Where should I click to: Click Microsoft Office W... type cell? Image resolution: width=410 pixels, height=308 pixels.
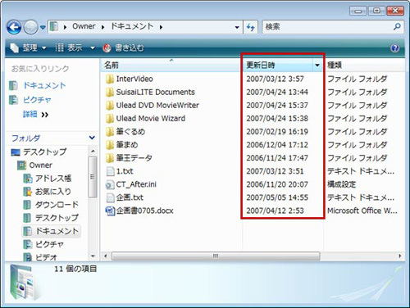tap(362, 211)
